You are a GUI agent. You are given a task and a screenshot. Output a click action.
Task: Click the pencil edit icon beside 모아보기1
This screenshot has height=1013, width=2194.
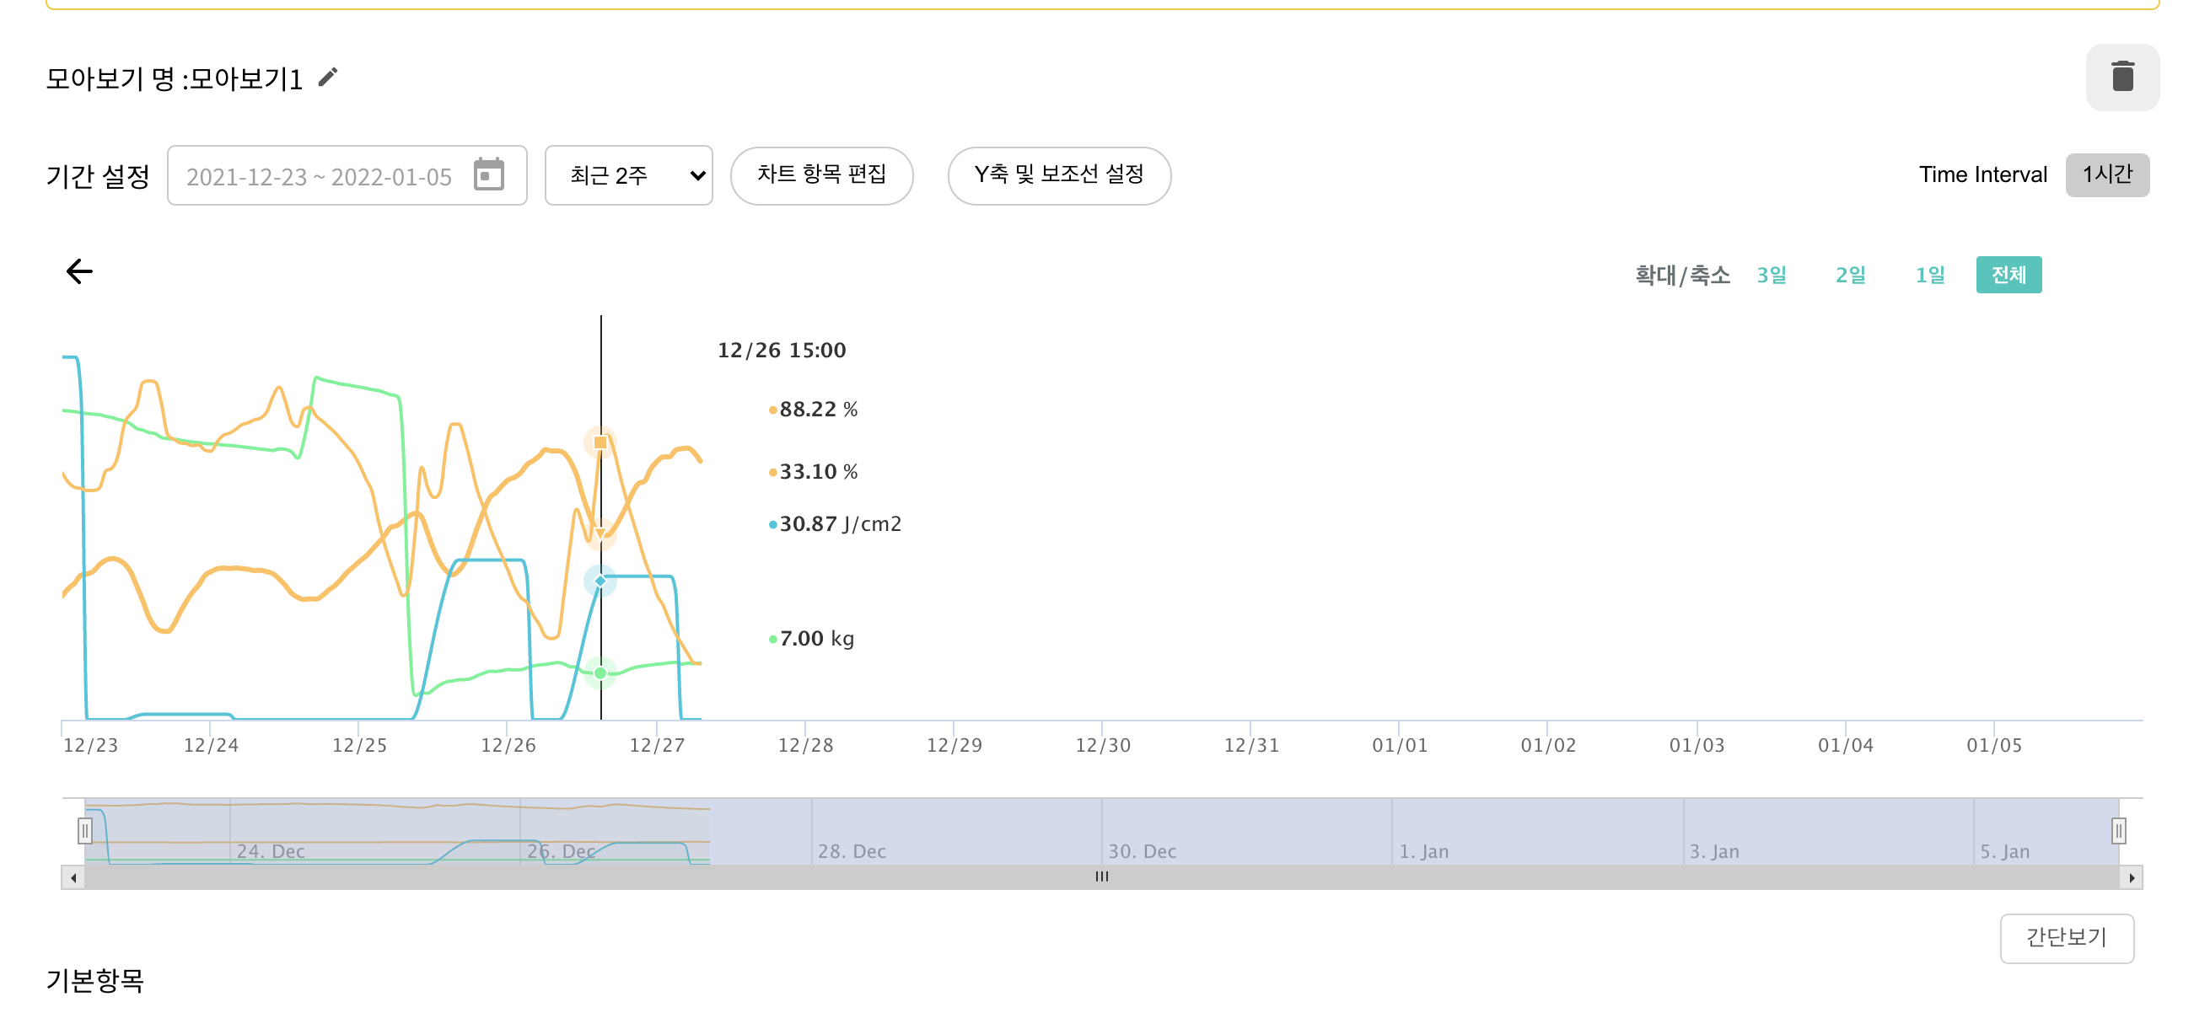328,78
